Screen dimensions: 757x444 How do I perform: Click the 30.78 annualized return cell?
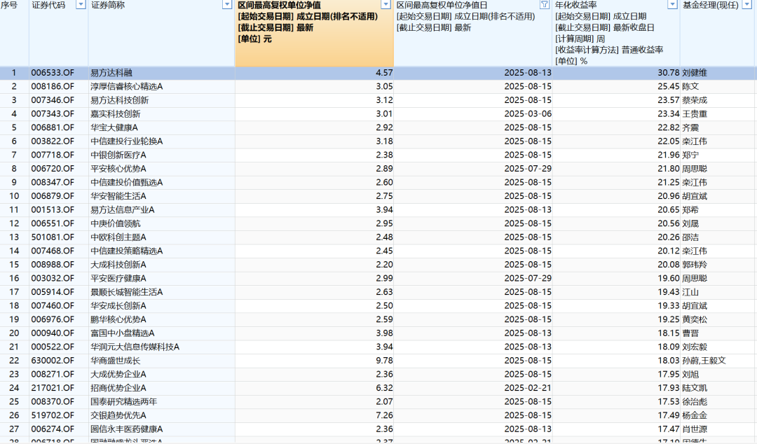click(x=616, y=73)
